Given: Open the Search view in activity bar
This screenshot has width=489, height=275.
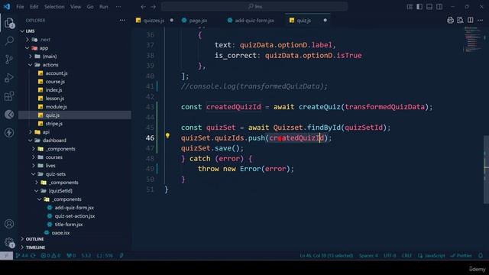Looking at the screenshot, I should [9, 40].
